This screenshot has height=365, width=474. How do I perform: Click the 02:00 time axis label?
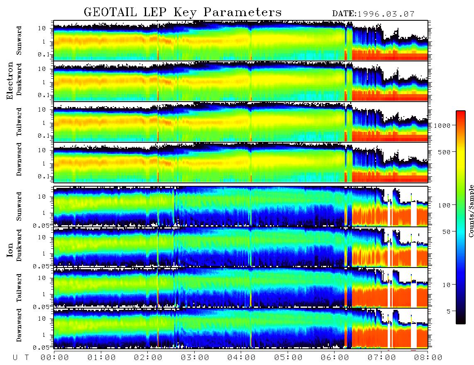click(x=148, y=358)
